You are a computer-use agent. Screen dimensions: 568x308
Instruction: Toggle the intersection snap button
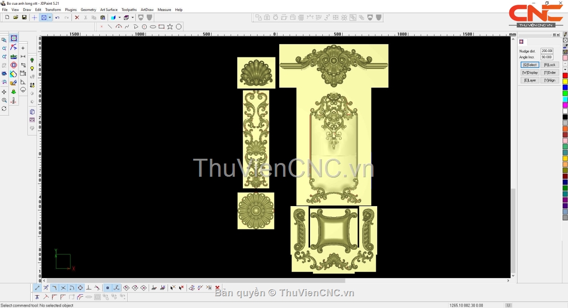pos(63,288)
